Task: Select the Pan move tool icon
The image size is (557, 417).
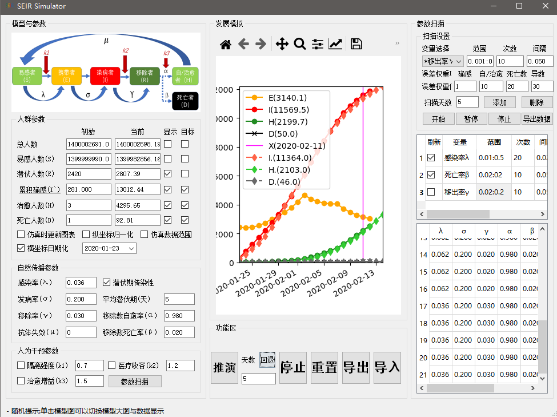Action: 282,44
